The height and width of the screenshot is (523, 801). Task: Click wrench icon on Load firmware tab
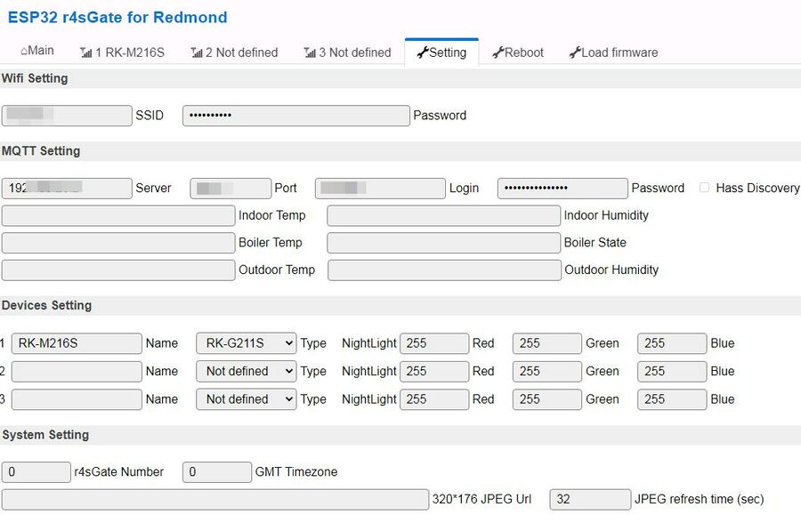(x=575, y=53)
